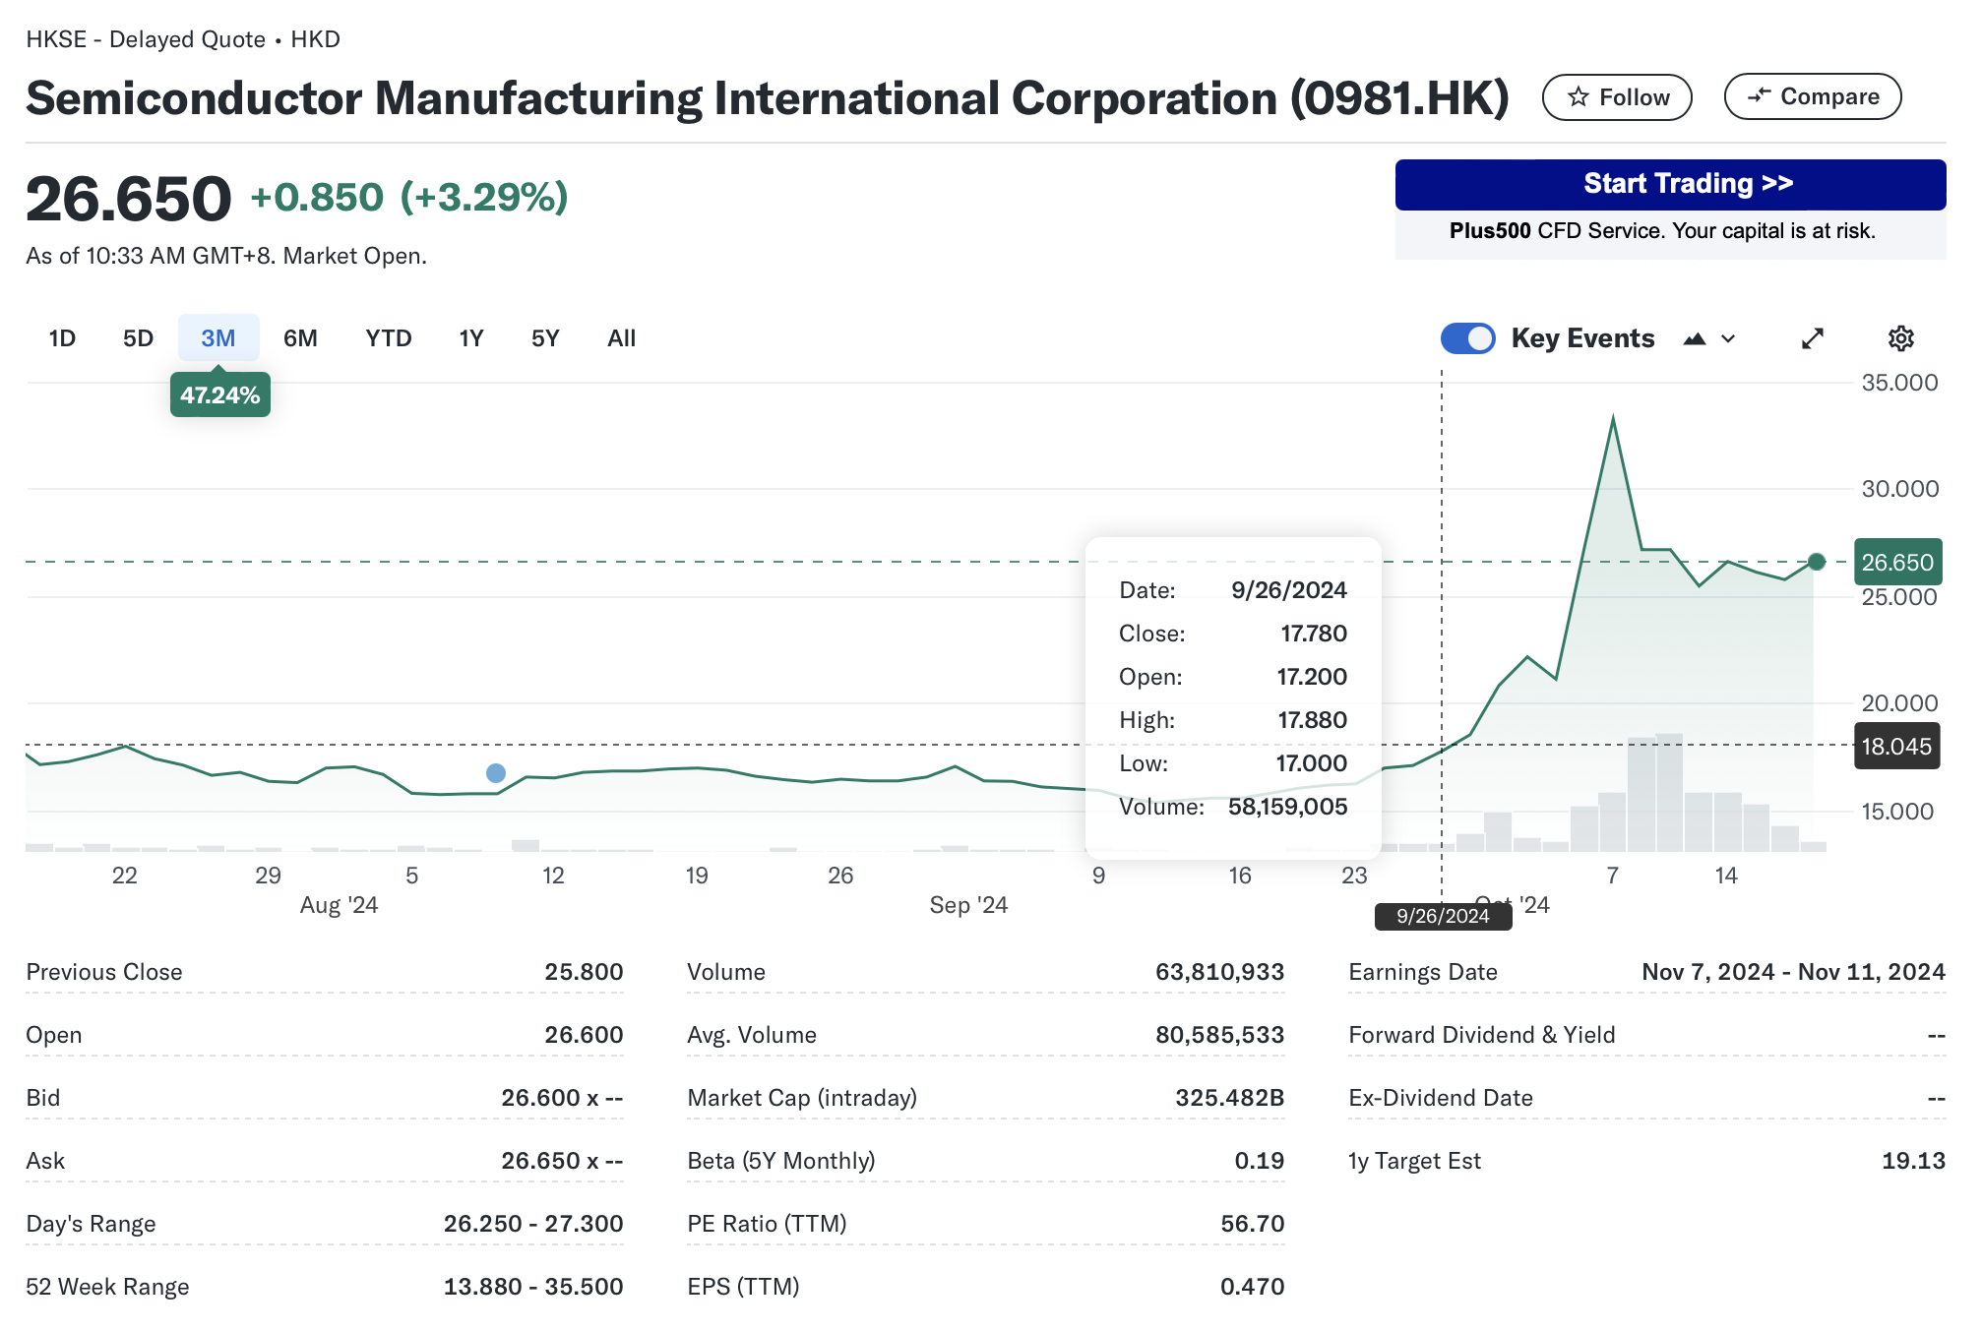Viewport: 1982px width, 1332px height.
Task: Select the 6M time range tab
Action: pos(300,338)
